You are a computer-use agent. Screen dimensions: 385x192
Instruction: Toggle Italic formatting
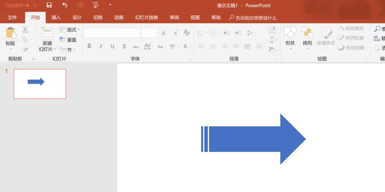click(x=100, y=46)
